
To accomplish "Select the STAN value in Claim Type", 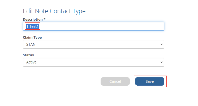I will click(x=31, y=44).
